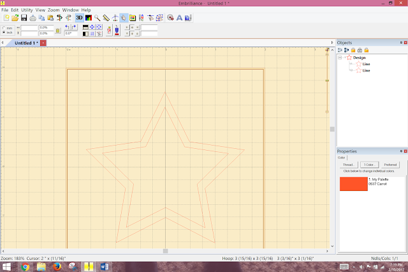Open the File menu

click(x=5, y=10)
